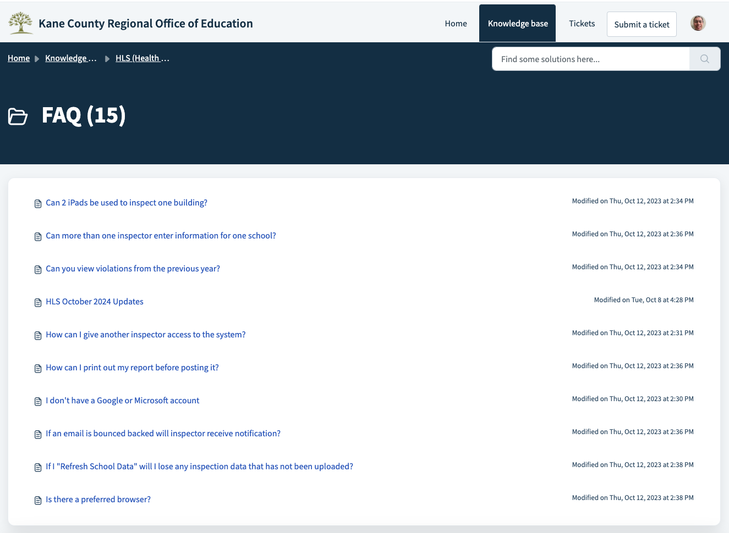Image resolution: width=729 pixels, height=533 pixels.
Task: Click the document icon beside 'HLS October 2024 Updates'
Action: coord(38,303)
